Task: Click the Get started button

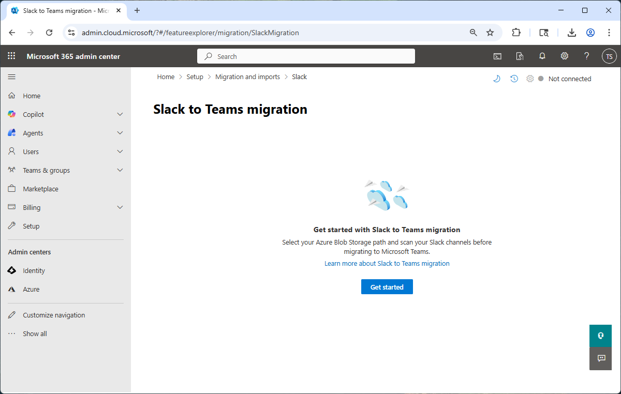Action: coord(387,286)
